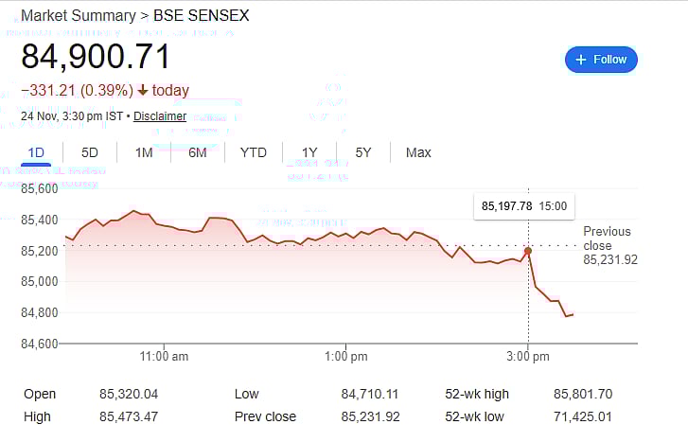Image resolution: width=688 pixels, height=442 pixels.
Task: Switch to the 5Y tab
Action: coord(363,152)
